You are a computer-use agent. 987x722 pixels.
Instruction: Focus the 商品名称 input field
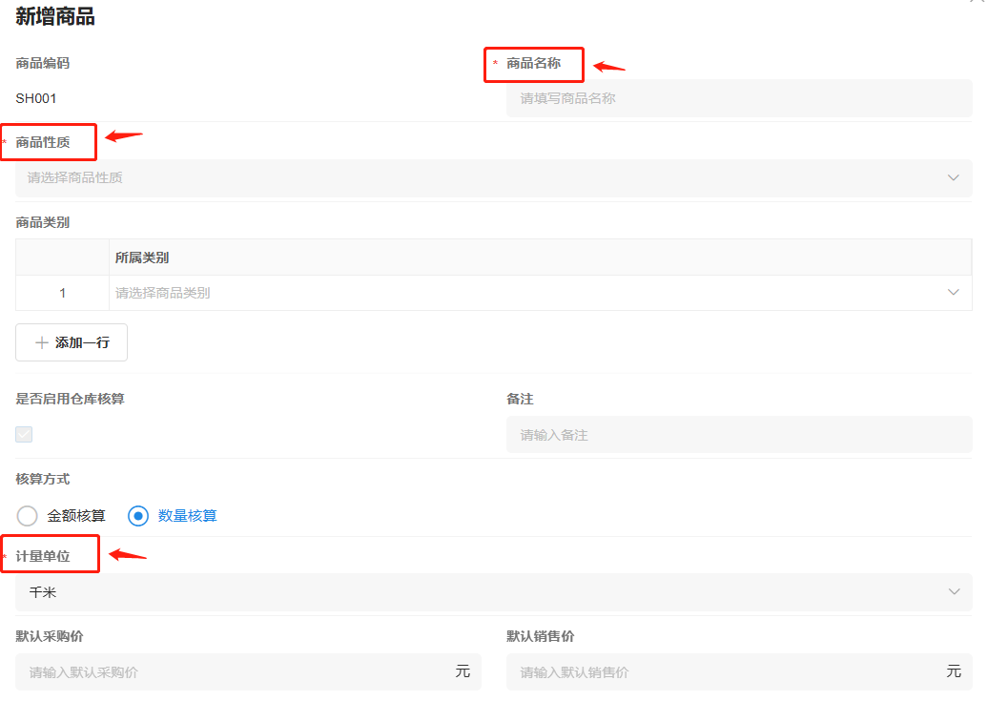click(x=738, y=98)
